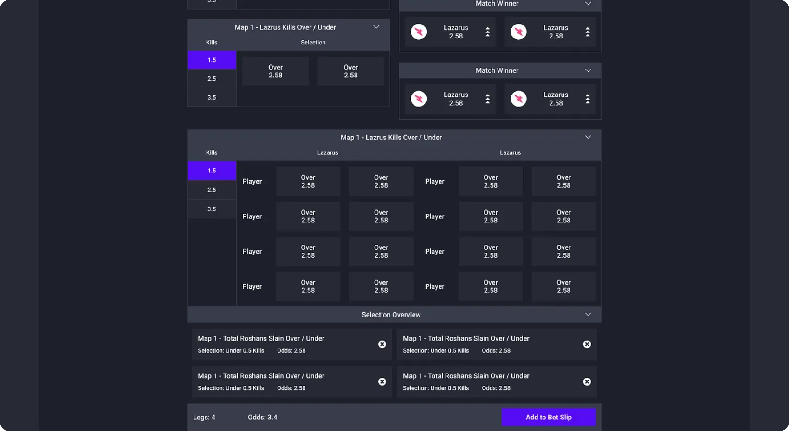
Task: Click the odds stepper next to Lazarus 2.58
Action: (488, 32)
